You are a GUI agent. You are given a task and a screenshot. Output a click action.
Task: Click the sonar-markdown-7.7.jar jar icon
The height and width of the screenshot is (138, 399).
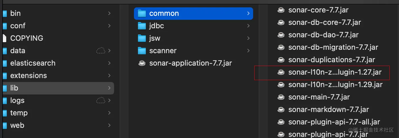click(x=281, y=110)
